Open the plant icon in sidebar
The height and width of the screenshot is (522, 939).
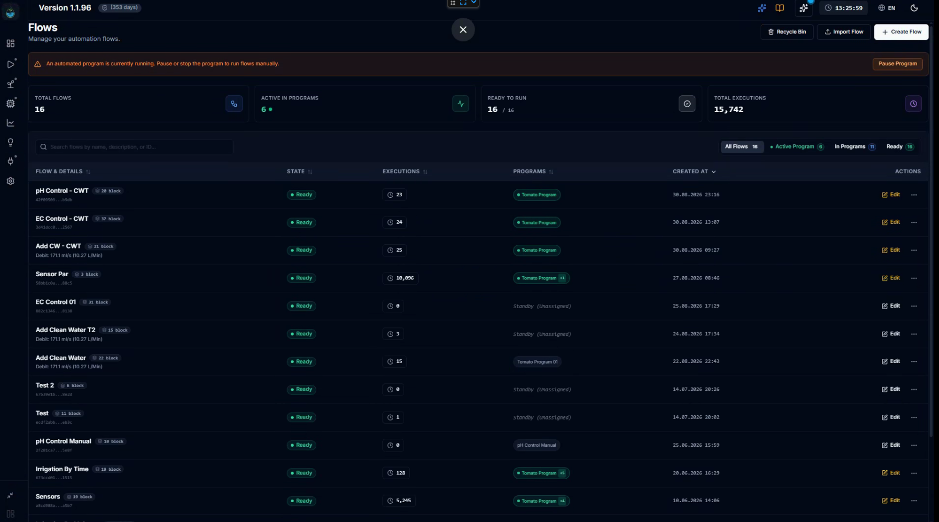point(10,84)
